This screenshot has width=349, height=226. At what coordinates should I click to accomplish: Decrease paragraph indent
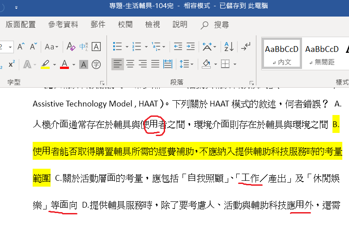178,47
